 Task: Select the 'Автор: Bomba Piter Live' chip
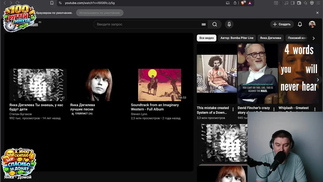[x=237, y=38]
